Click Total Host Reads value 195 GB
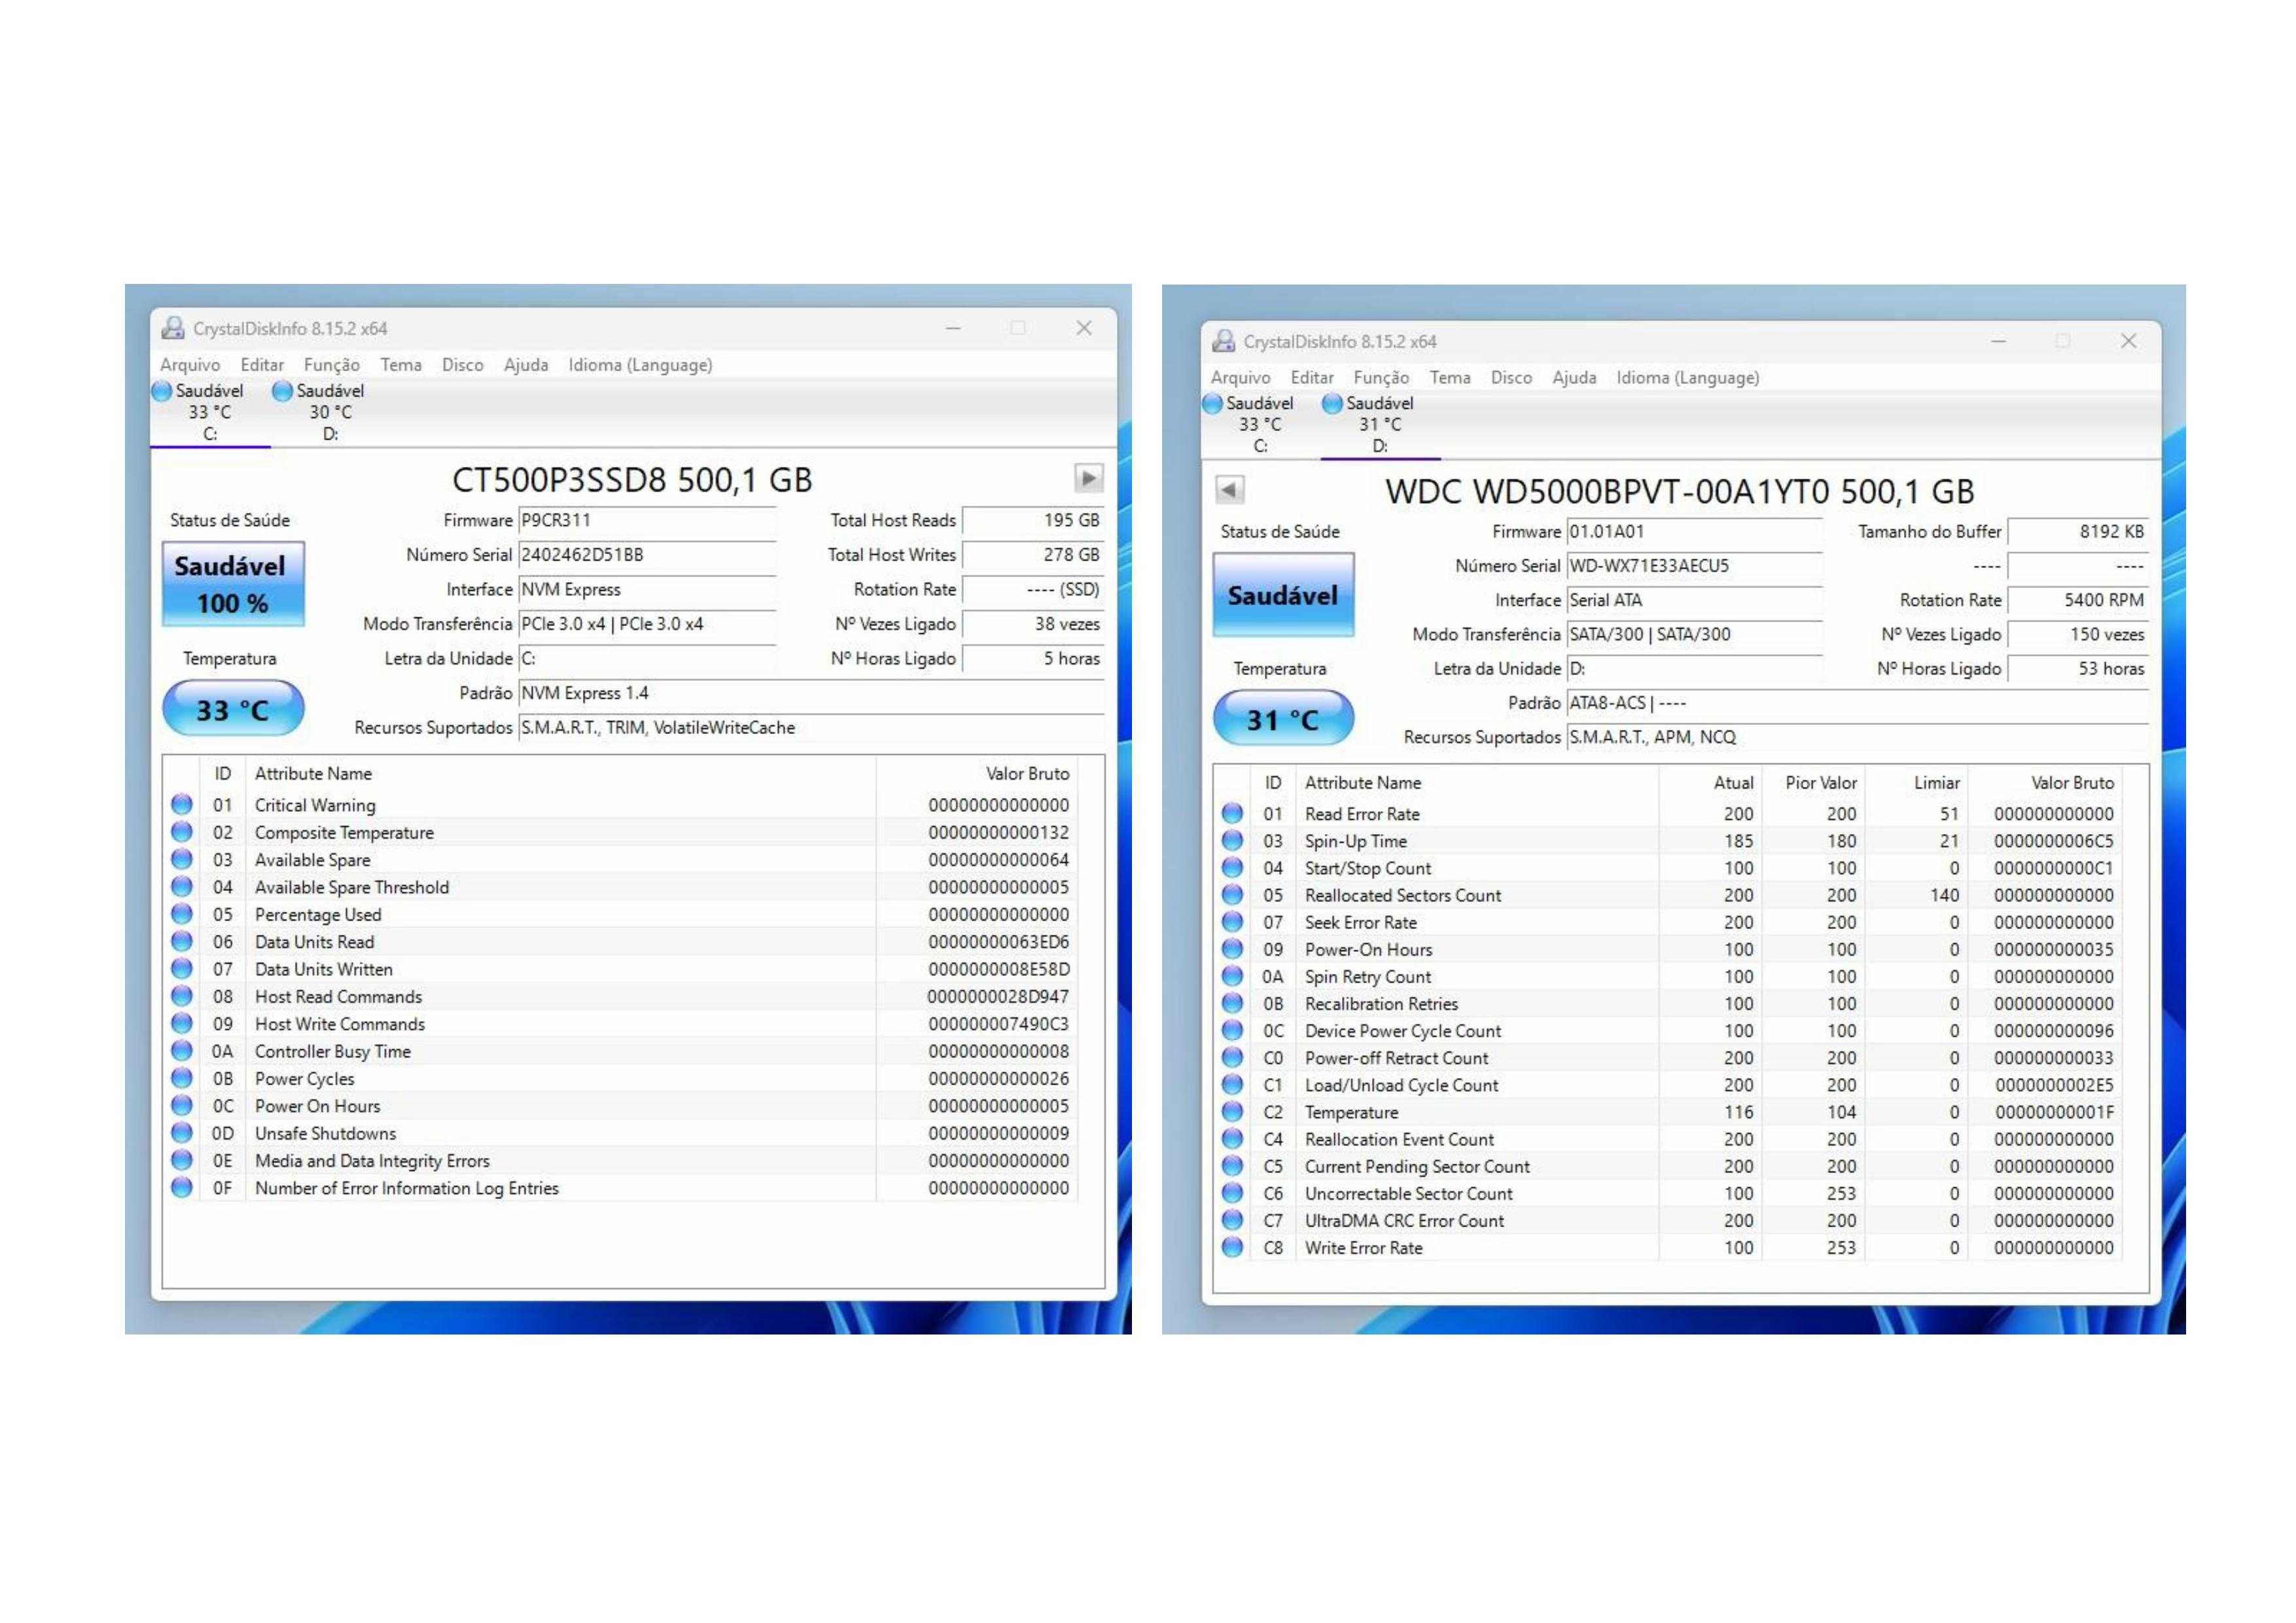The image size is (2296, 1623). [x=1033, y=520]
